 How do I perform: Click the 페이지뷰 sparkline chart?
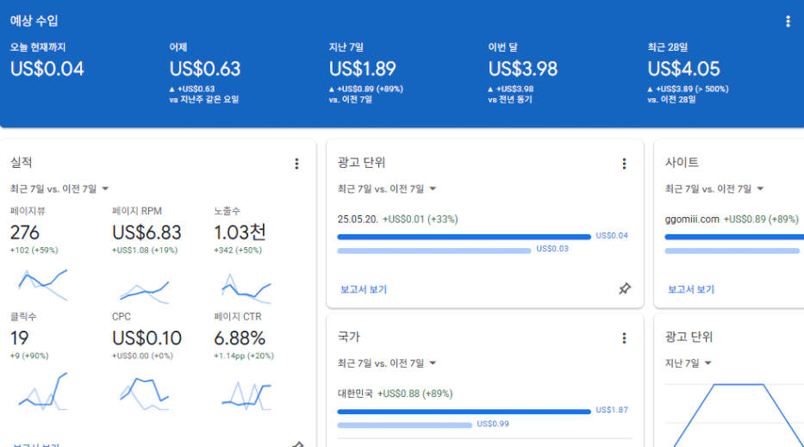(42, 283)
